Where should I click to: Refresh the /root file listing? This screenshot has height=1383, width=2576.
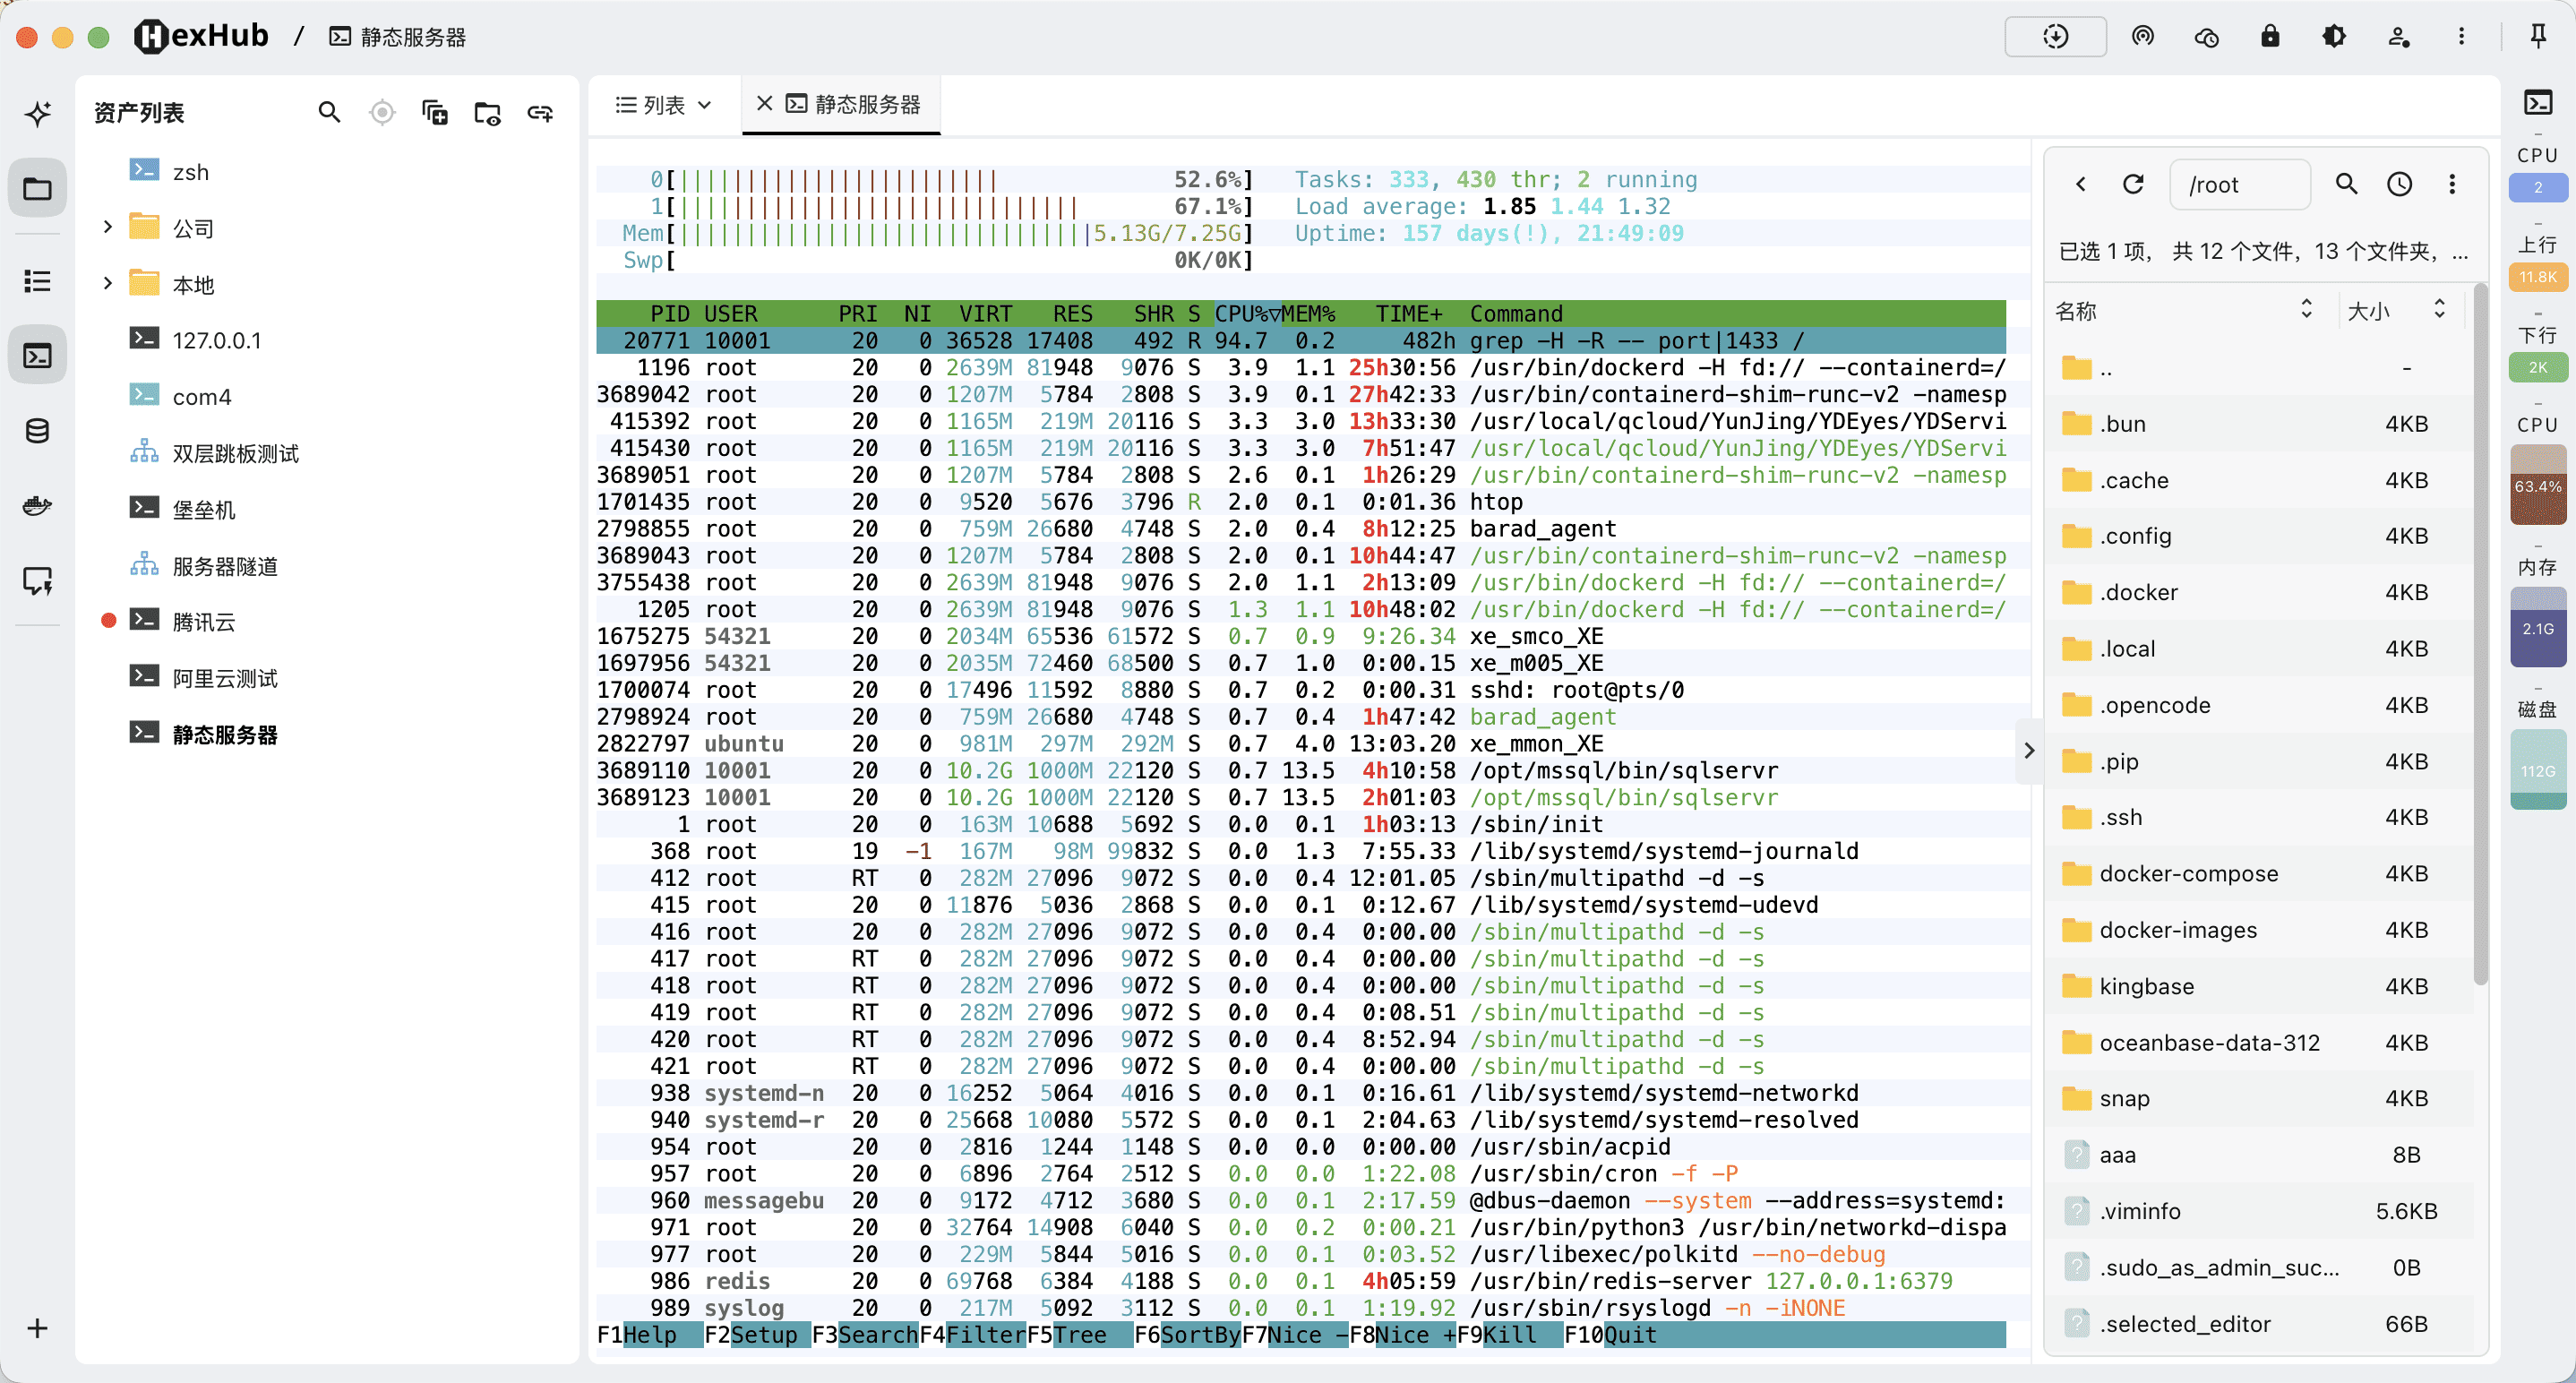pos(2133,184)
